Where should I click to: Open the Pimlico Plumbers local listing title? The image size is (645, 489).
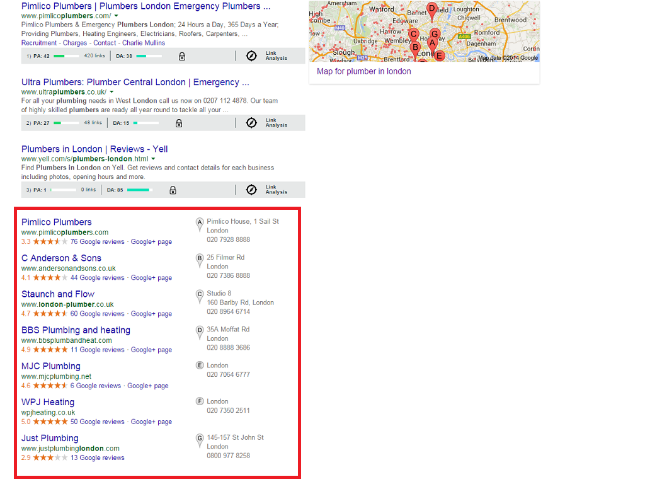tap(56, 222)
